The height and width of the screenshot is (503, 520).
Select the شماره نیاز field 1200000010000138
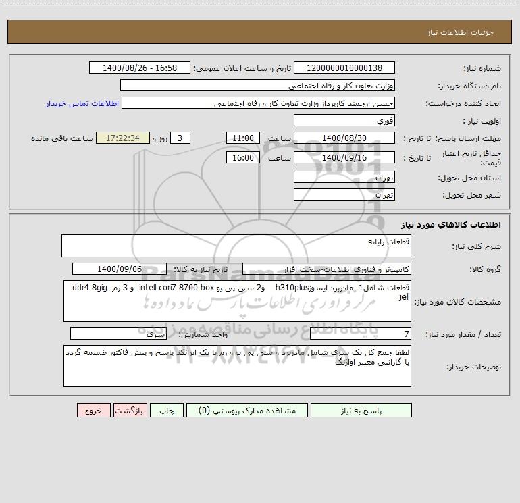(344, 68)
